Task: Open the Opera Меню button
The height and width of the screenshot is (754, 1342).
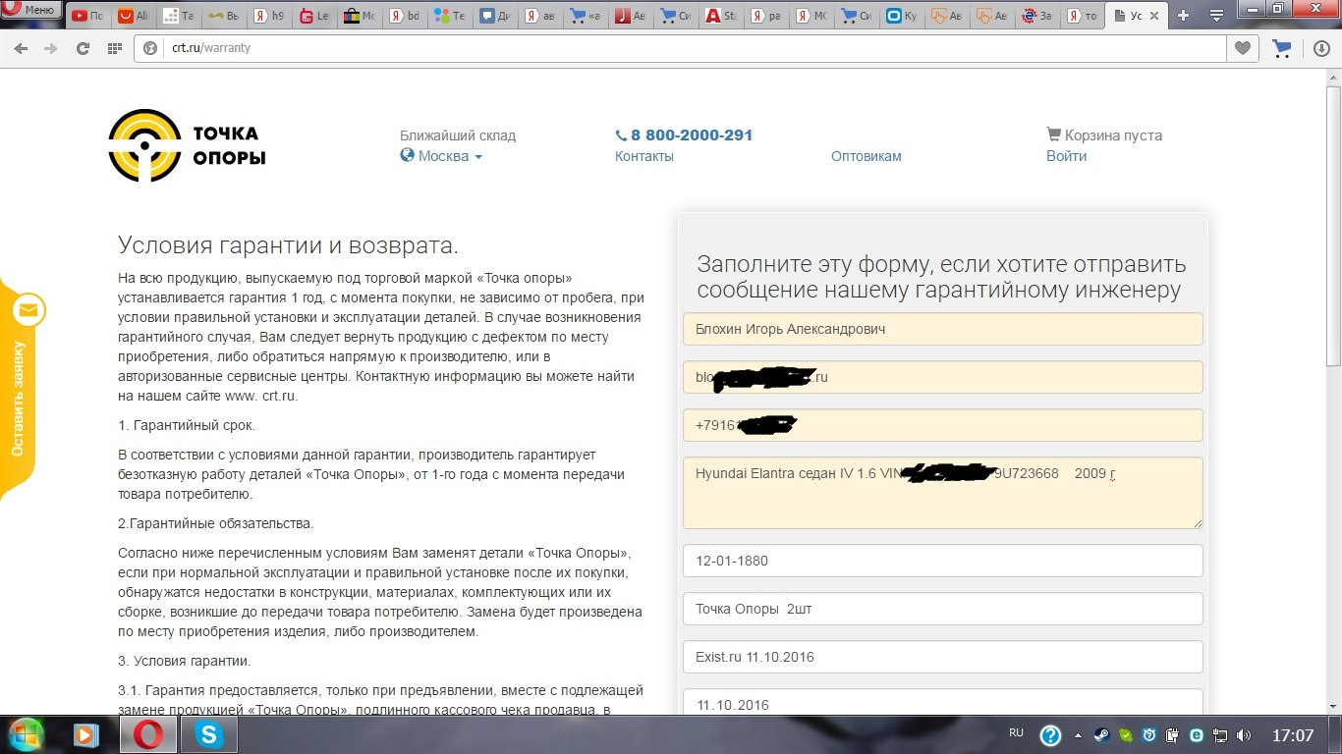Action: [x=32, y=11]
